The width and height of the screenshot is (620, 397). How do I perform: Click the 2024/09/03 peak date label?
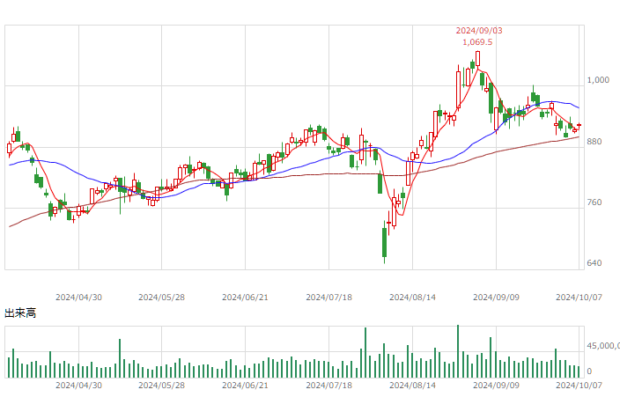point(479,31)
